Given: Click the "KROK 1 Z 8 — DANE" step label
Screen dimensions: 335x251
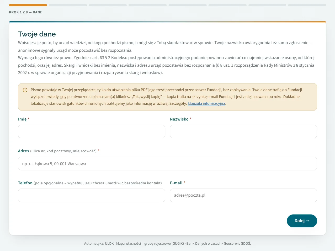Looking at the screenshot, I should pyautogui.click(x=25, y=12).
